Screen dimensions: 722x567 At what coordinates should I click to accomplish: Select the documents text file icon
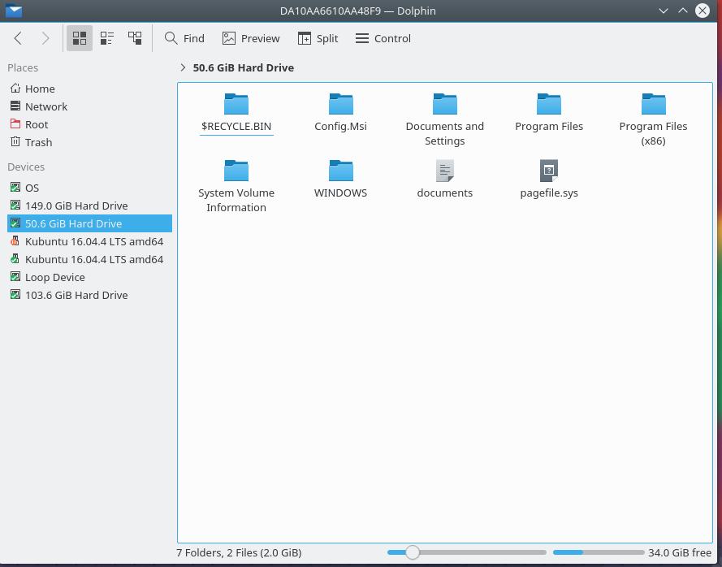[445, 171]
